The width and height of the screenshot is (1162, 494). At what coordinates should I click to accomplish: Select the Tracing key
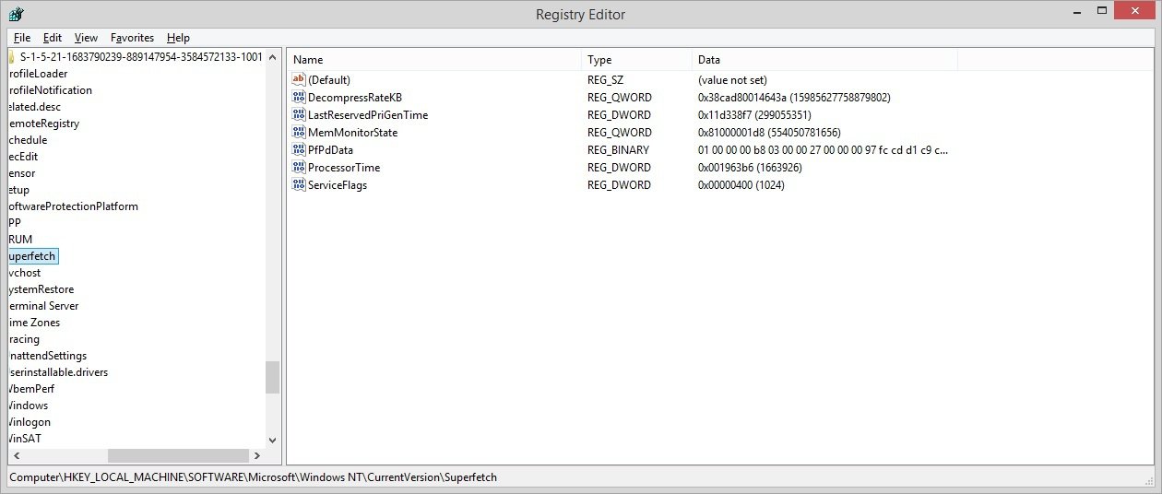point(24,339)
